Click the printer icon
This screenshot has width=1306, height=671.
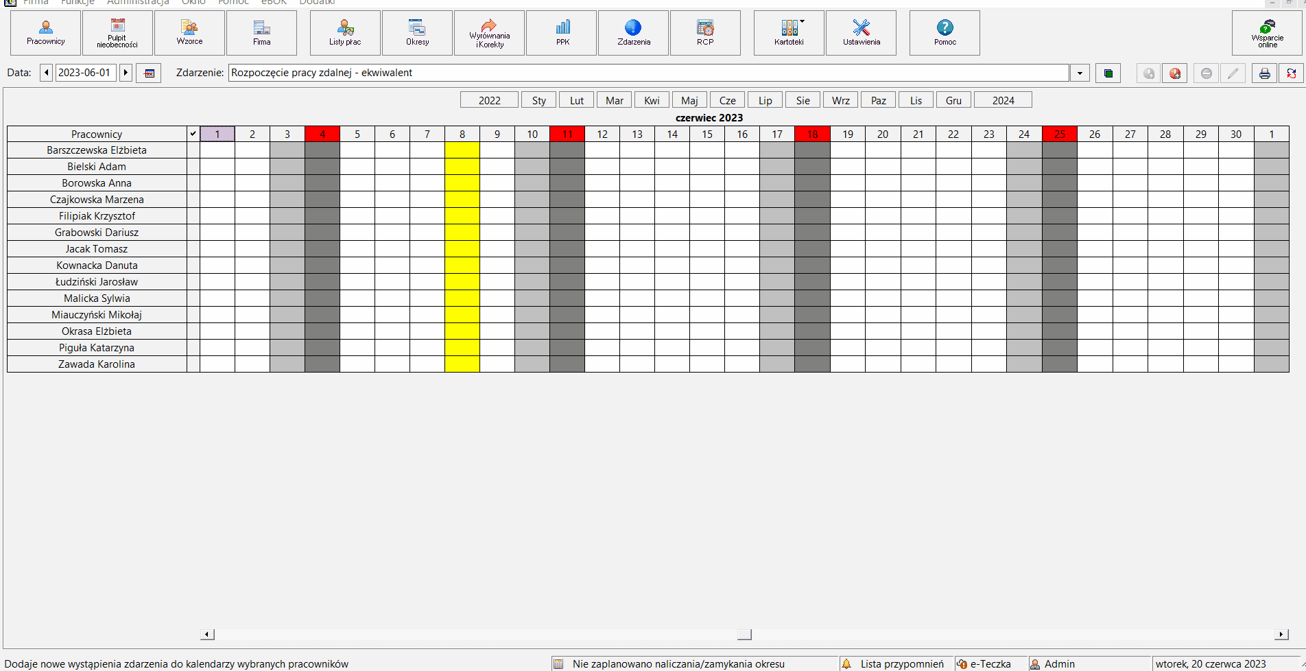click(x=1264, y=73)
